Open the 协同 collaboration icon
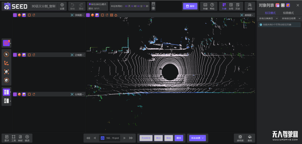This screenshot has height=144, width=302. point(250,6)
